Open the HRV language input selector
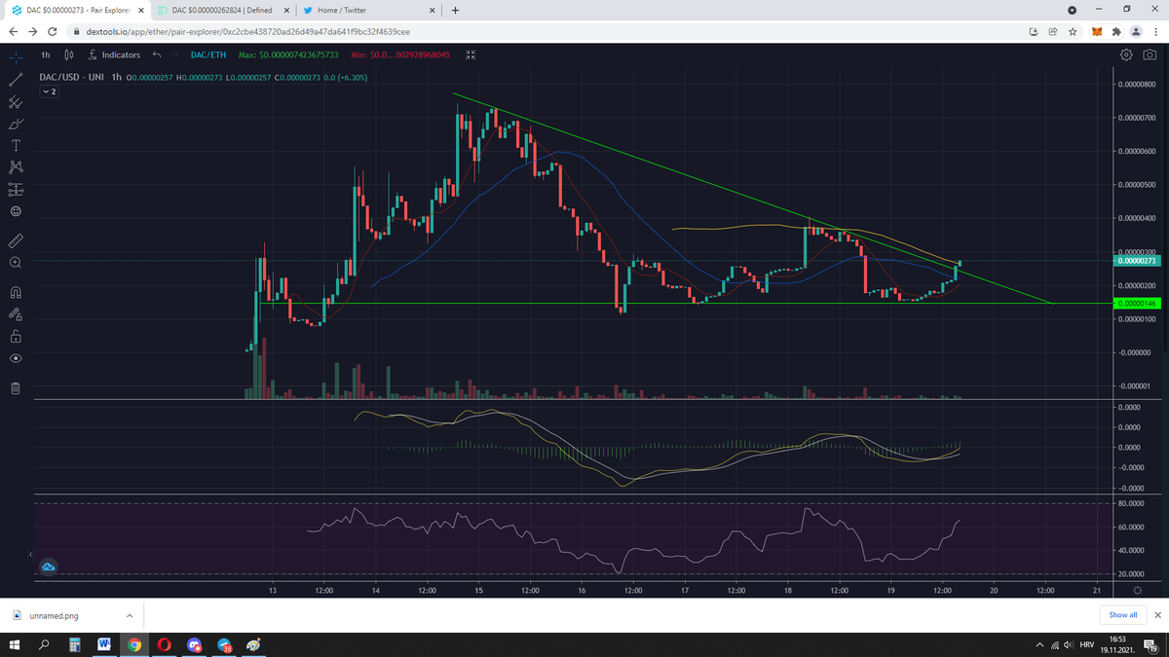 tap(1088, 645)
